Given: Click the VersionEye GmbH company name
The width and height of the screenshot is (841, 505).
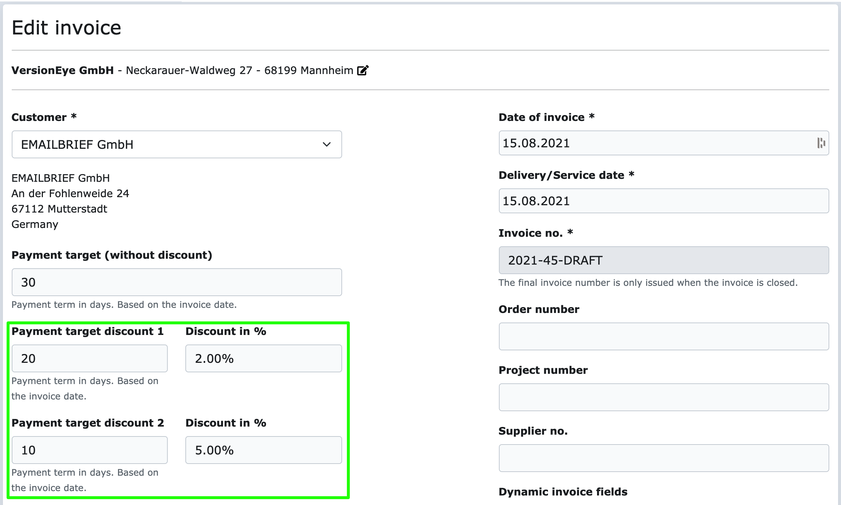Looking at the screenshot, I should pyautogui.click(x=62, y=70).
